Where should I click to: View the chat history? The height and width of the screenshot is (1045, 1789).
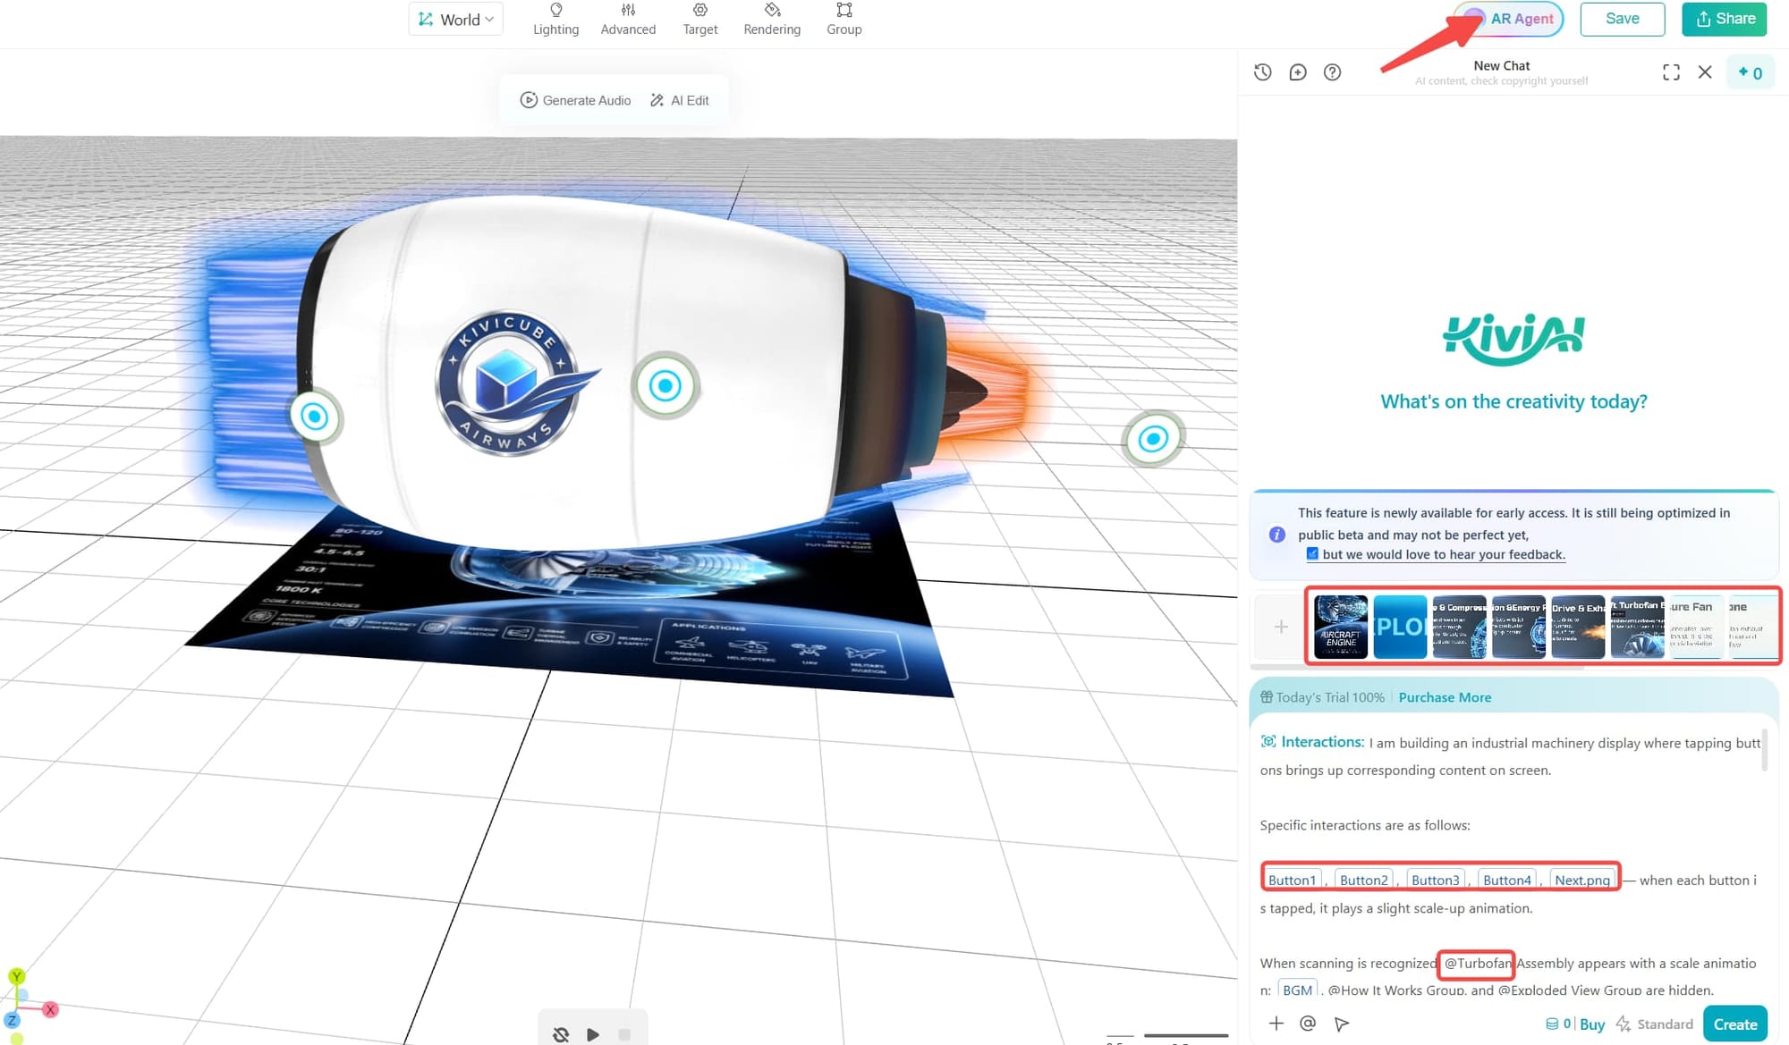point(1262,72)
